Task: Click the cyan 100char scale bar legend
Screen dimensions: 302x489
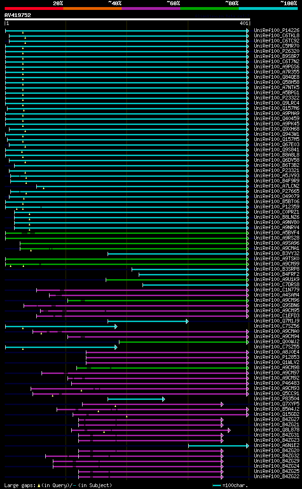Action: 217,486
